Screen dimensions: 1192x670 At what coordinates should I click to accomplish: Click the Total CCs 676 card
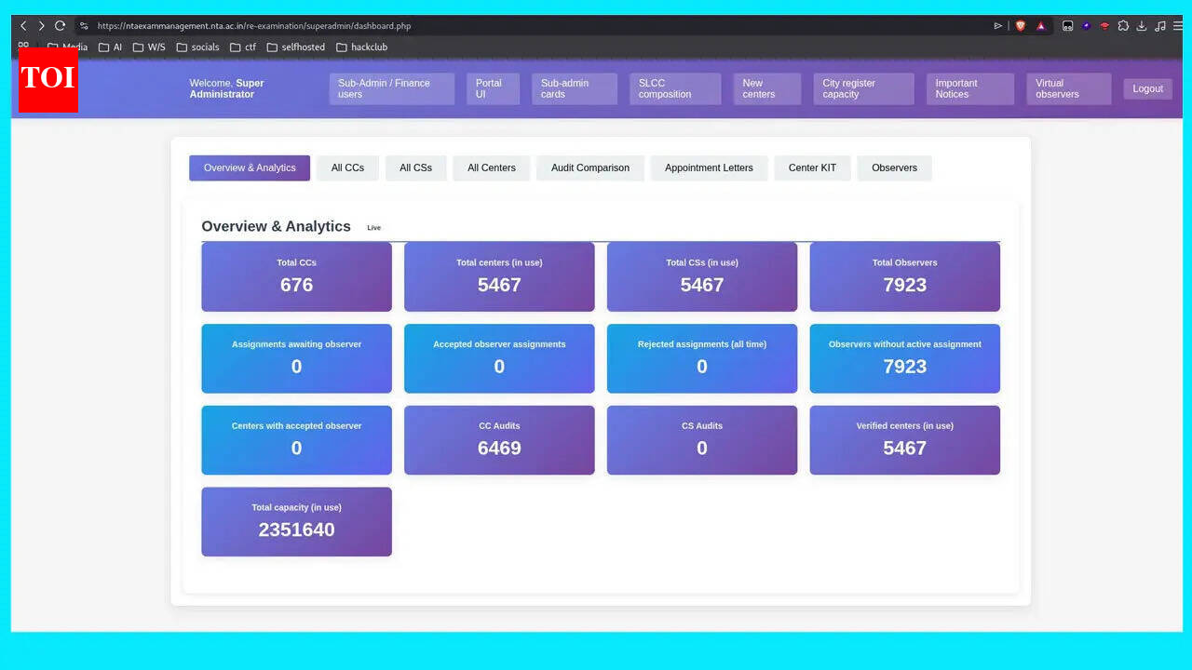pyautogui.click(x=296, y=276)
